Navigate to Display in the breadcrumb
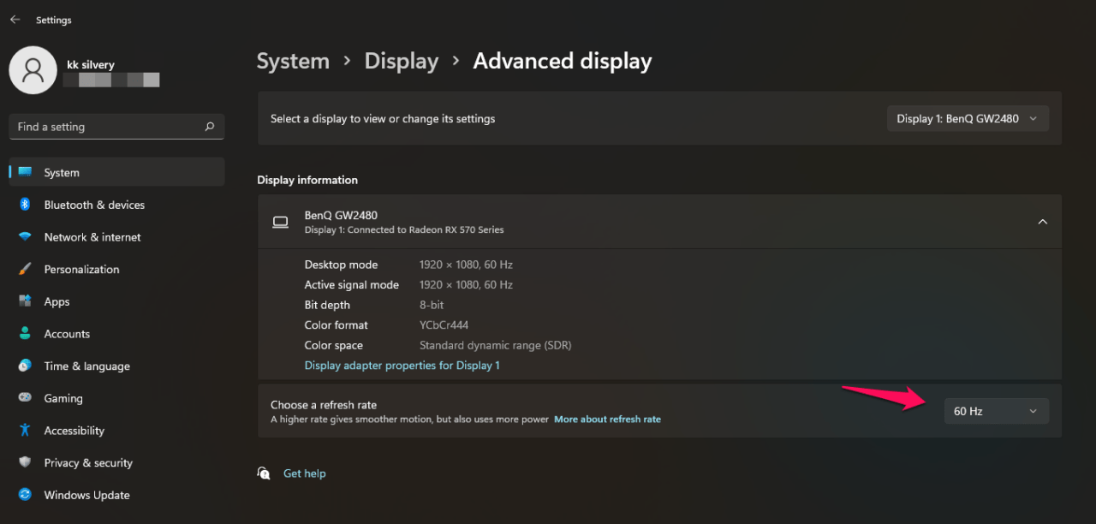 (x=402, y=62)
